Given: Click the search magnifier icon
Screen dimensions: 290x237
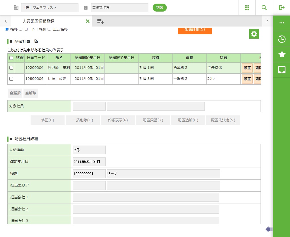Looking at the screenshot, I should click(264, 8).
